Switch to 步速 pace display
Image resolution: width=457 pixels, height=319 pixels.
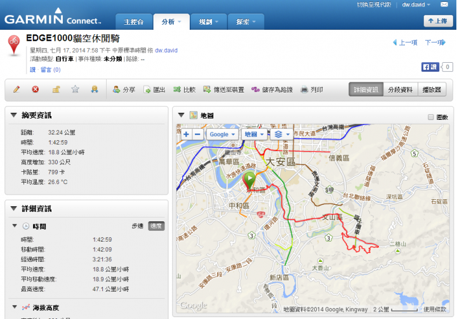click(137, 226)
